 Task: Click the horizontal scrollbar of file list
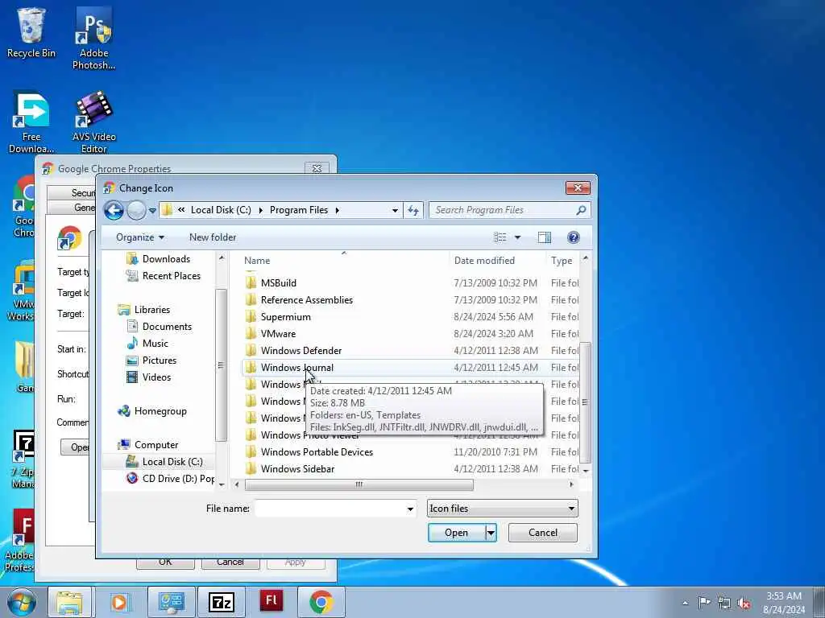click(x=359, y=484)
